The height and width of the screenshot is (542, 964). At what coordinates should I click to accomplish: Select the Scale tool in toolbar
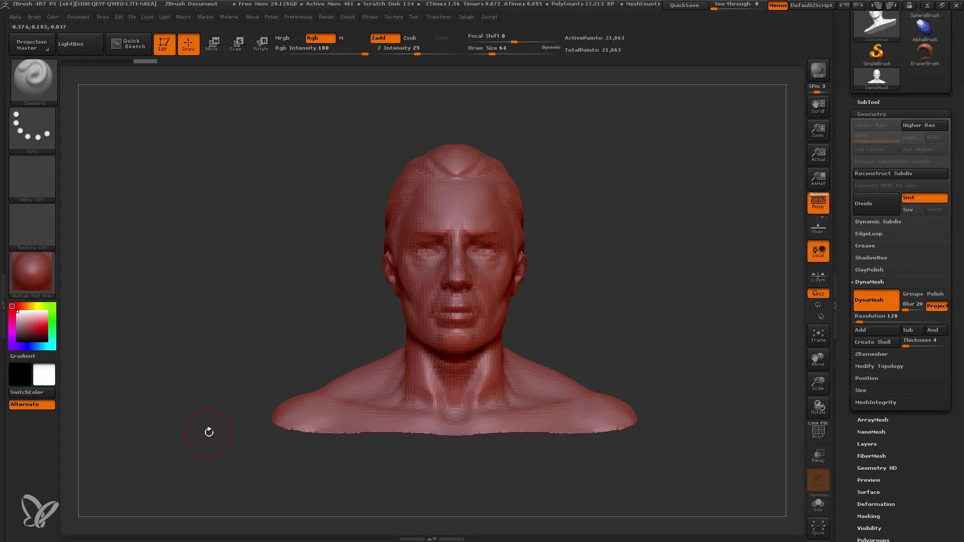pos(236,43)
